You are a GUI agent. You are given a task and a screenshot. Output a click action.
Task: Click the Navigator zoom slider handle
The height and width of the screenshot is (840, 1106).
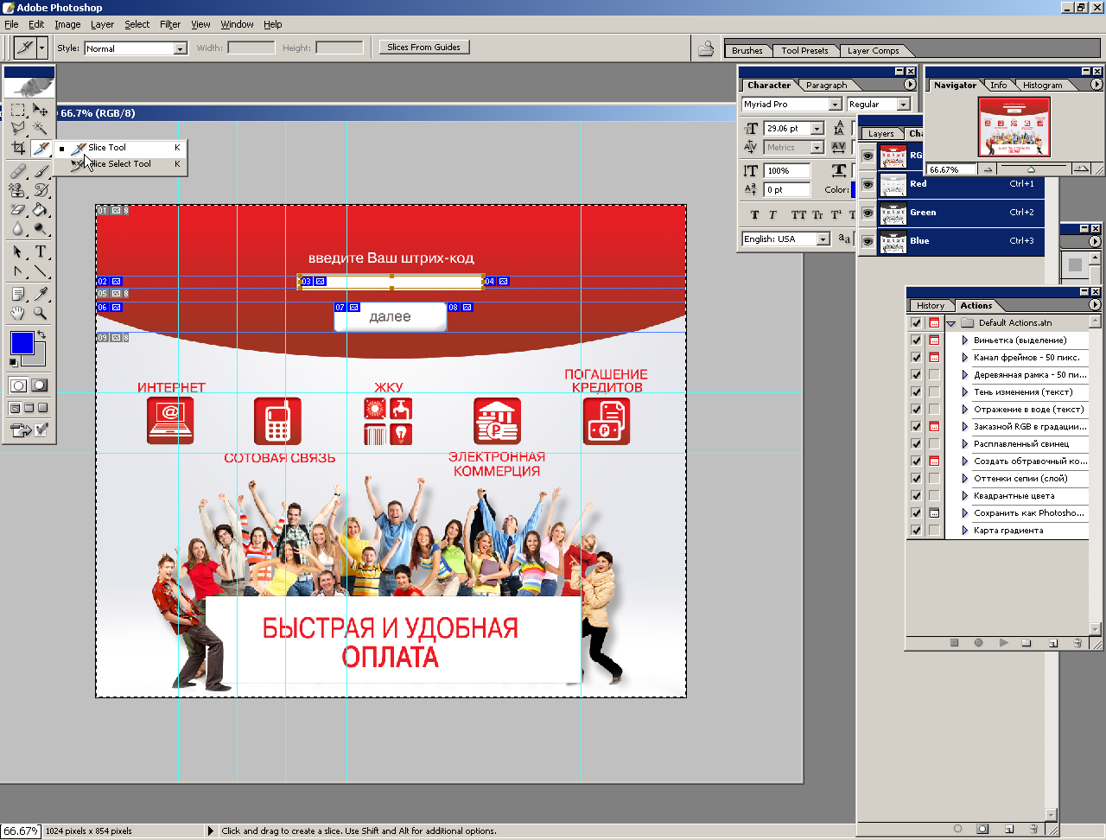[1031, 169]
